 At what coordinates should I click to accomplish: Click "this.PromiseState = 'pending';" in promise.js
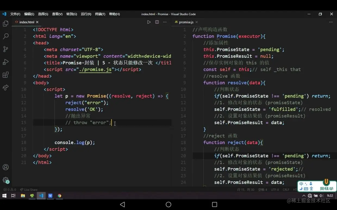click(x=244, y=50)
